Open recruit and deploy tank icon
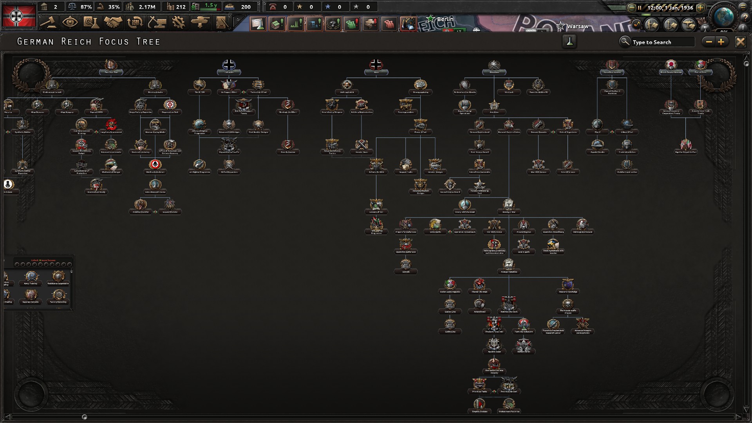This screenshot has height=423, width=752. click(200, 22)
